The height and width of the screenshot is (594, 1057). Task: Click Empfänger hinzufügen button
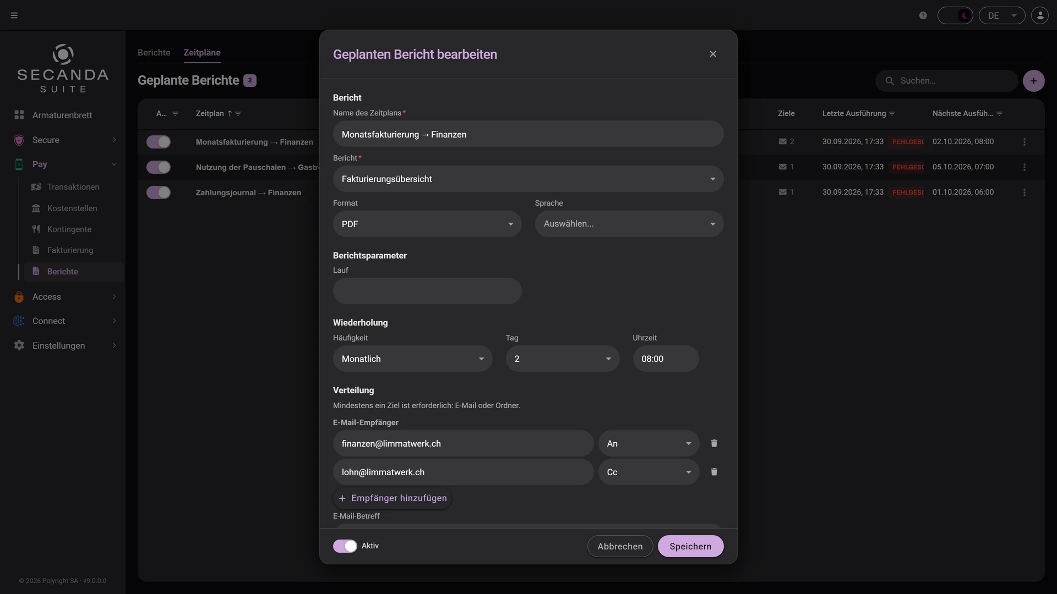pyautogui.click(x=393, y=498)
